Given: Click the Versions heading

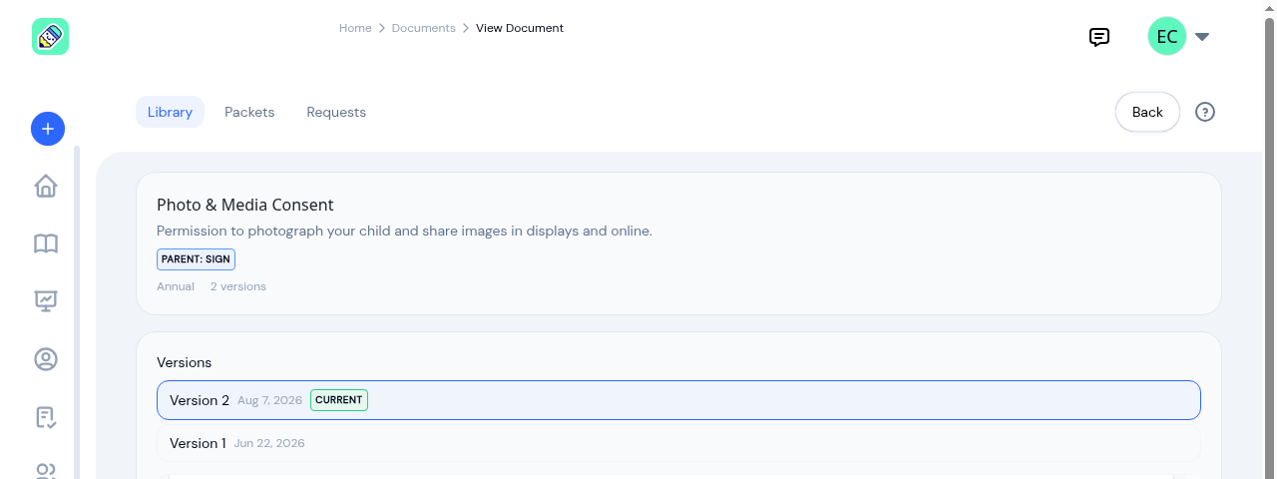Looking at the screenshot, I should pyautogui.click(x=185, y=362).
